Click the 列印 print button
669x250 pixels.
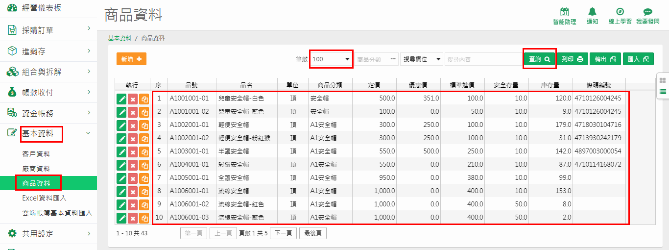coord(572,59)
